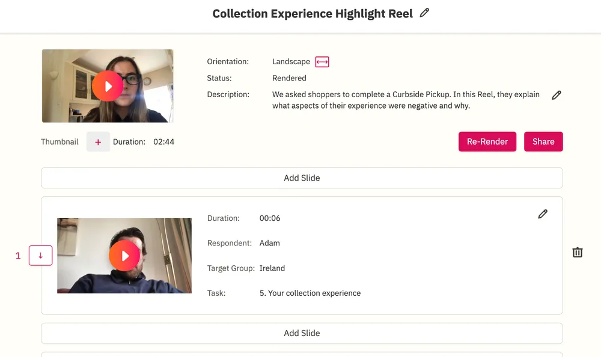
Task: Move slide 1 down with arrow
Action: coord(41,256)
